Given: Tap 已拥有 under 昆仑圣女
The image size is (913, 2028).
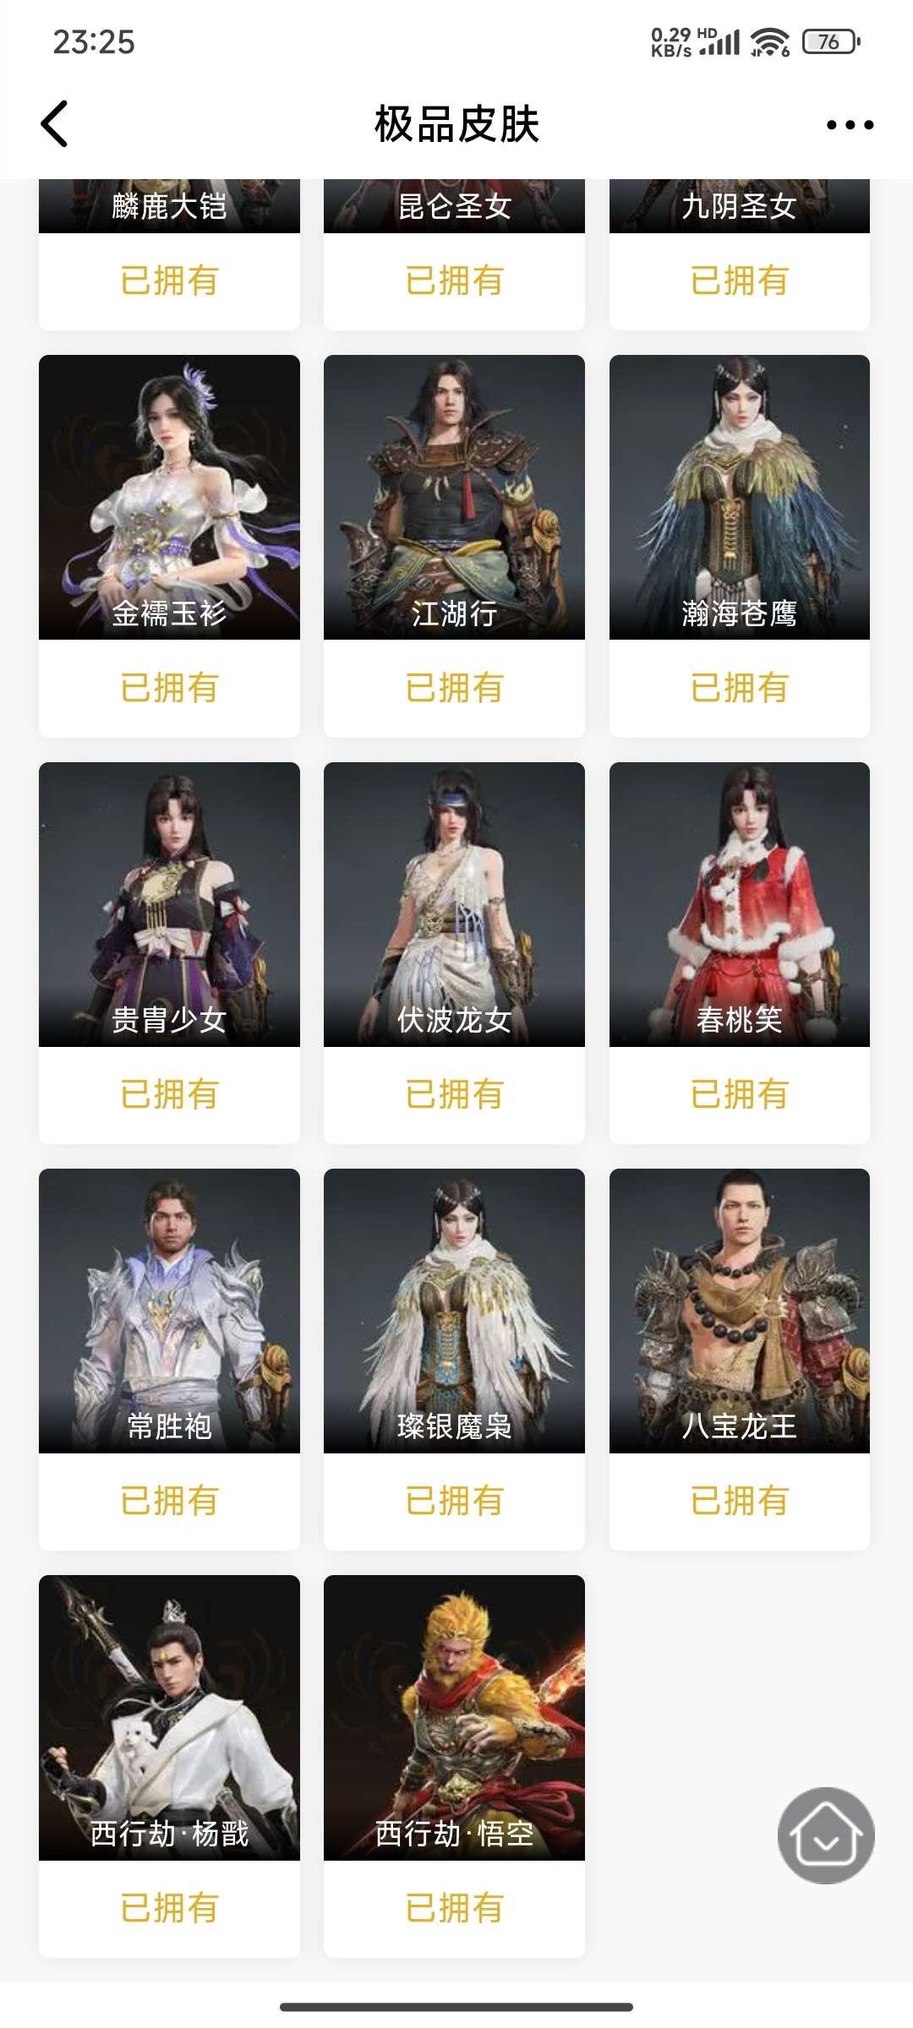Looking at the screenshot, I should (x=454, y=281).
